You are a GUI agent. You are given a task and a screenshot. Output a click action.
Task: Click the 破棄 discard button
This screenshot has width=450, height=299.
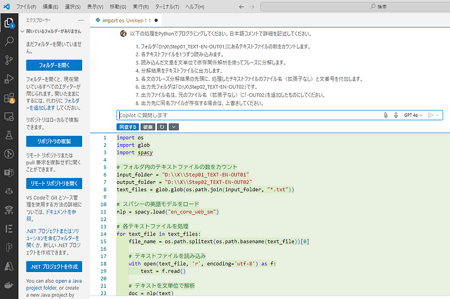[x=147, y=127]
